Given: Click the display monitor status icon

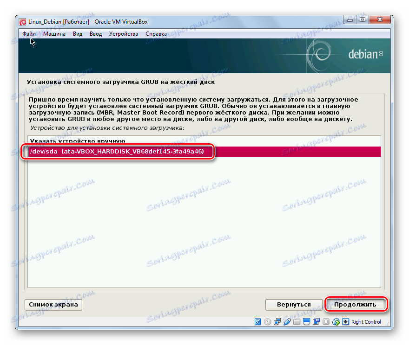Looking at the screenshot, I should point(306,322).
